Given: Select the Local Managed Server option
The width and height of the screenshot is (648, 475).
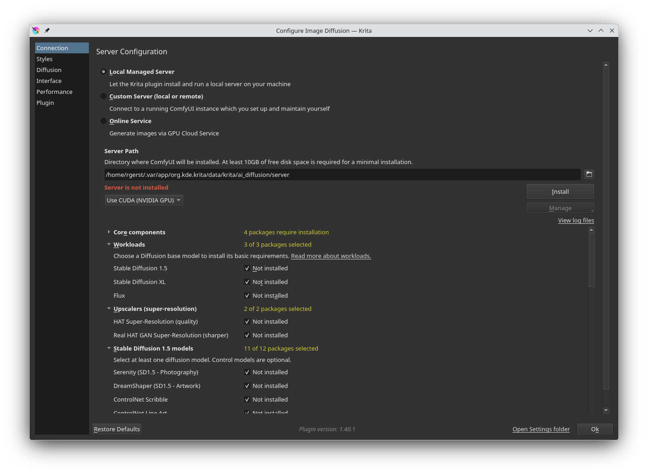Looking at the screenshot, I should [104, 72].
